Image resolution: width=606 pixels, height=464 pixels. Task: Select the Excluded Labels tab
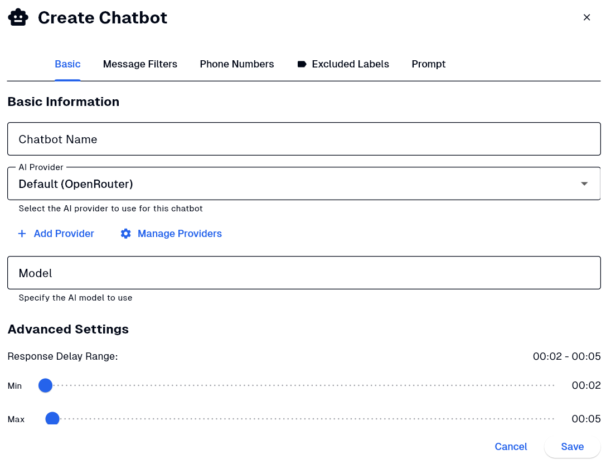[x=343, y=64]
